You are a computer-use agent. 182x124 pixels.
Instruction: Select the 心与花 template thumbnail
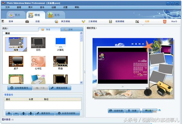(38, 63)
